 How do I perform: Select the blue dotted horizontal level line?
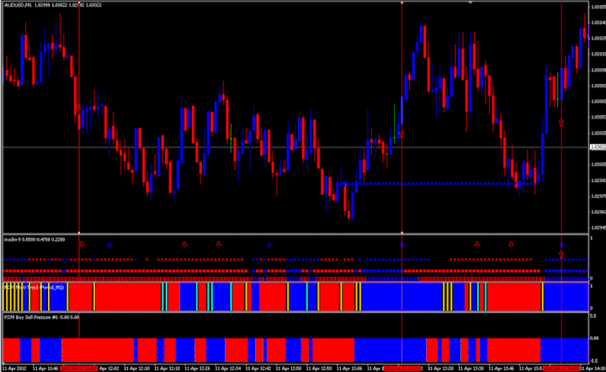(439, 184)
